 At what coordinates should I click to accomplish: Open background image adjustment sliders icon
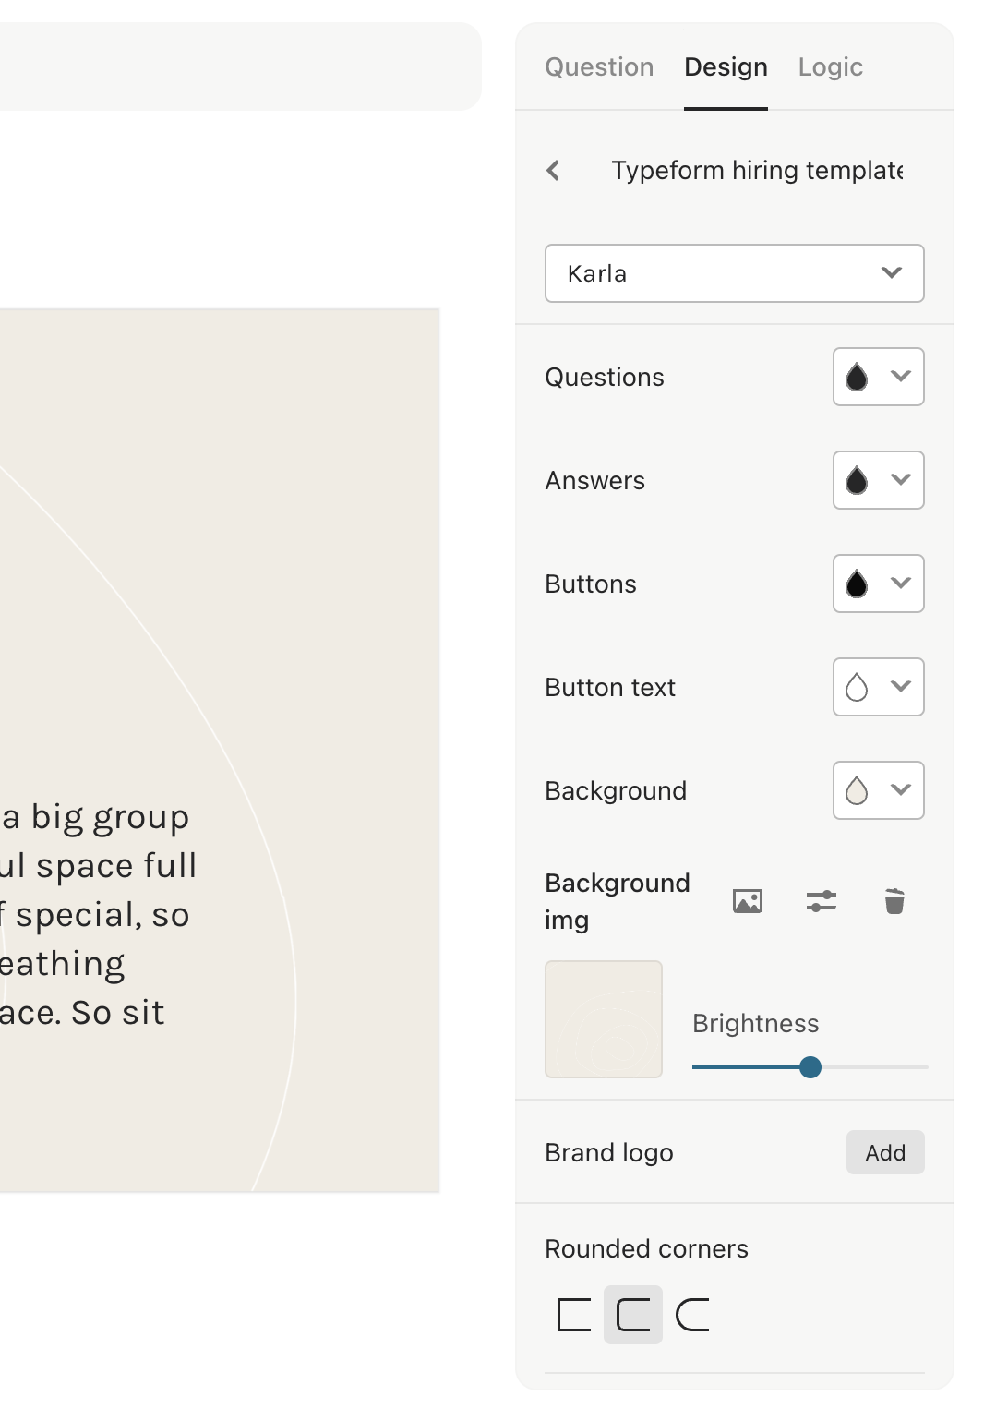point(822,901)
